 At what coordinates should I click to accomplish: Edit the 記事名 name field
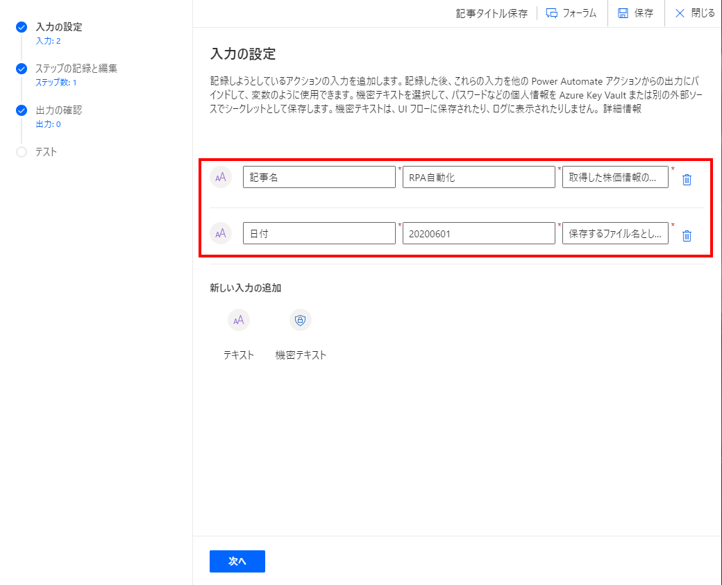(319, 177)
